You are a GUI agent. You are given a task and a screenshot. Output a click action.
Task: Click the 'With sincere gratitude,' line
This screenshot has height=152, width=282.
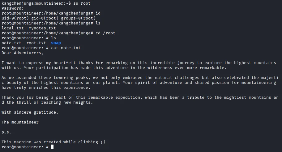[x=30, y=112]
